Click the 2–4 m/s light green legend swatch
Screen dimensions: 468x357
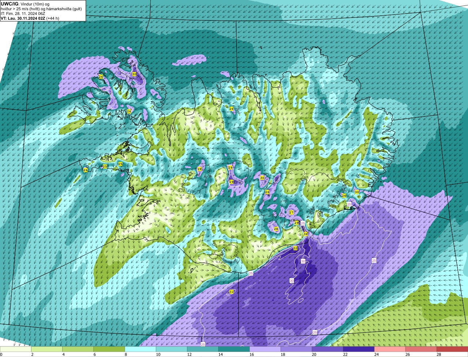[47, 349]
